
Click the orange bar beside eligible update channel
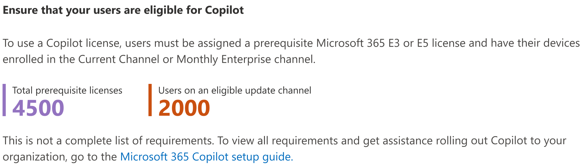(x=150, y=100)
